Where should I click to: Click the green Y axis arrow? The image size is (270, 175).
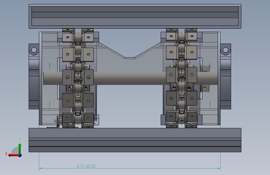[x=20, y=149]
